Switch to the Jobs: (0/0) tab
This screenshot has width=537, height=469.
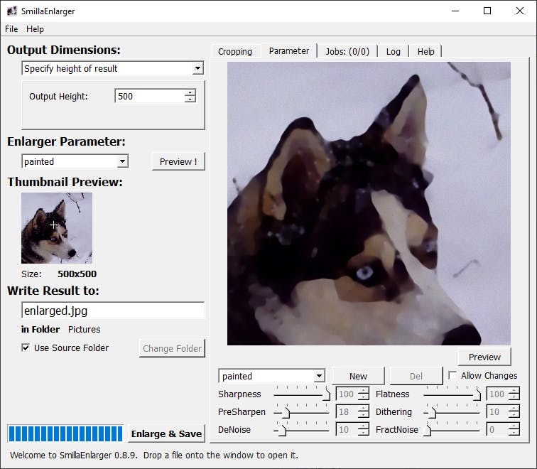[347, 51]
